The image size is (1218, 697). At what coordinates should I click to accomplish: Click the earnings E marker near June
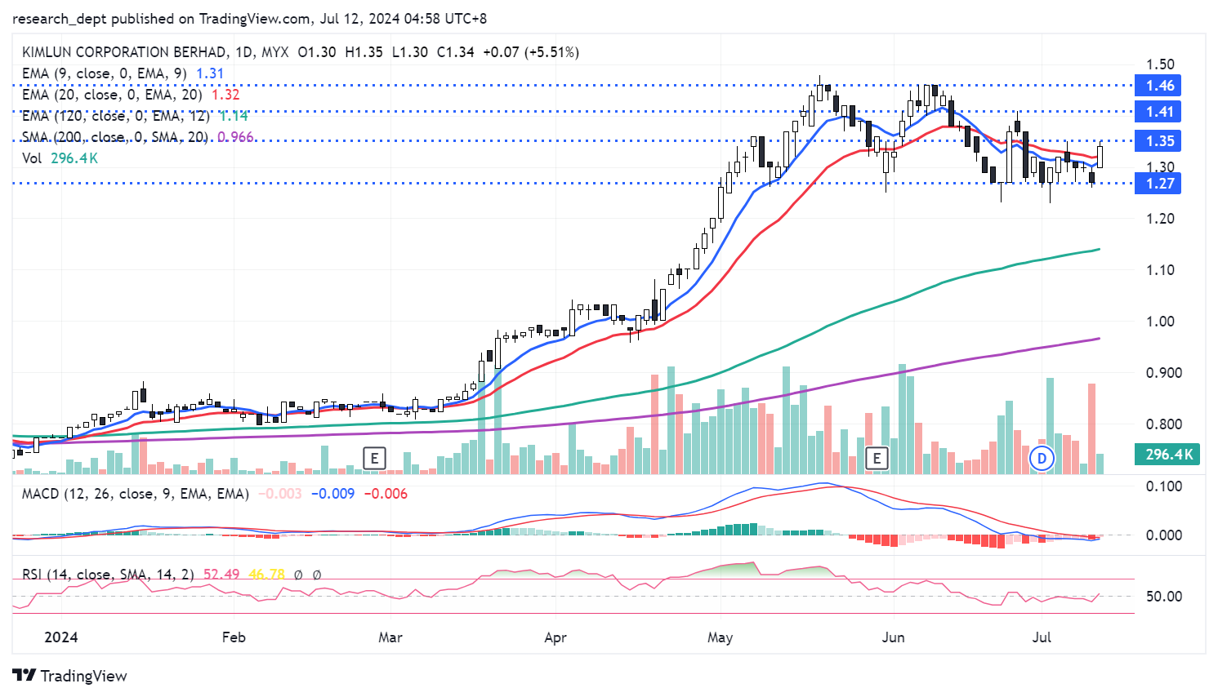point(877,458)
